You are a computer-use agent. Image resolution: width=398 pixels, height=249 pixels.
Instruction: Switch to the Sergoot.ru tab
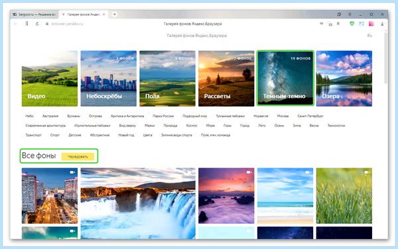pyautogui.click(x=34, y=15)
